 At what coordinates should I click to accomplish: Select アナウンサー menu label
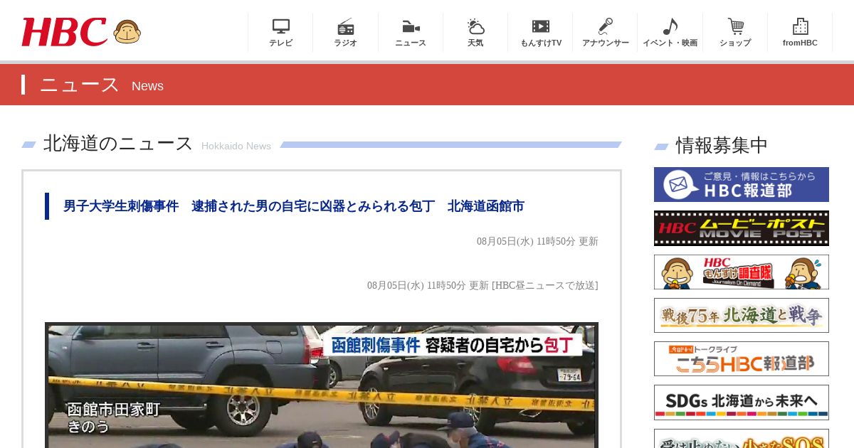tap(606, 43)
